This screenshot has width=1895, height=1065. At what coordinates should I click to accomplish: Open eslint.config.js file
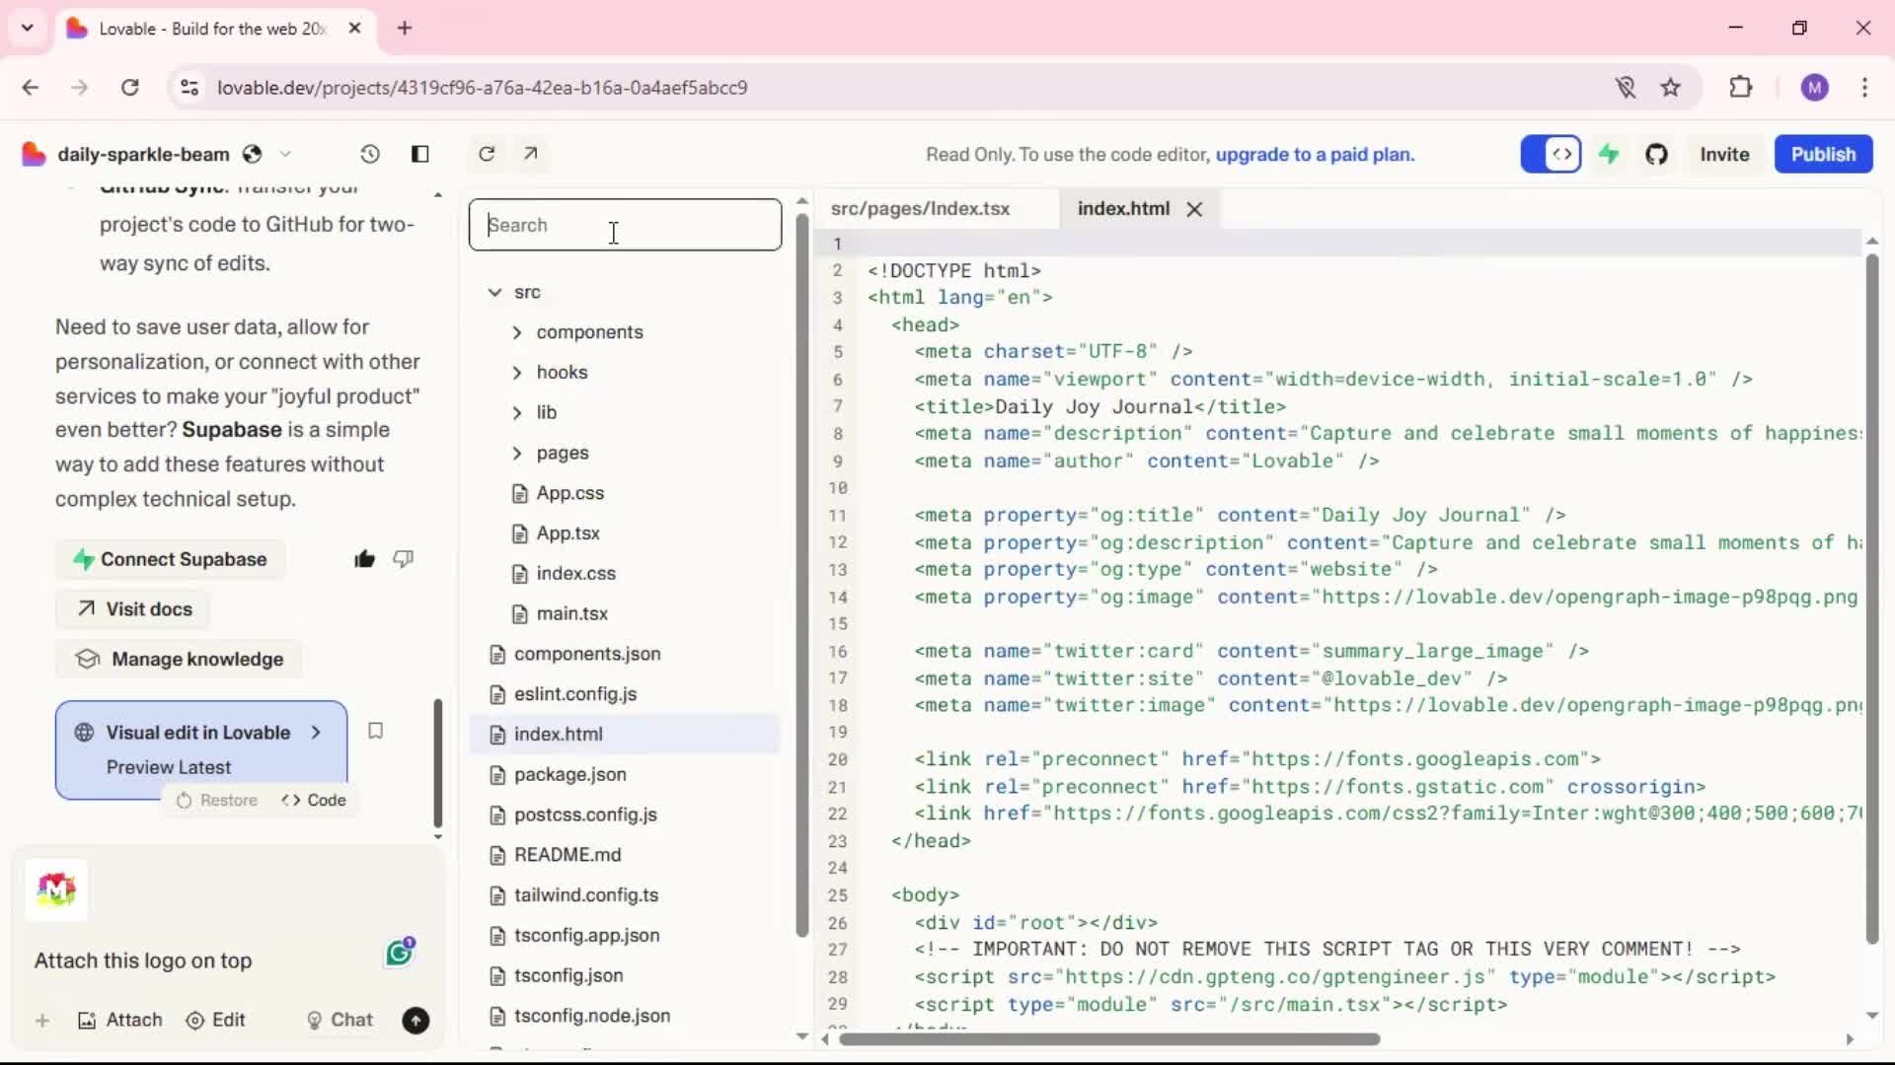pyautogui.click(x=574, y=694)
